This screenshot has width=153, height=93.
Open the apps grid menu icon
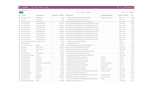[20, 7]
